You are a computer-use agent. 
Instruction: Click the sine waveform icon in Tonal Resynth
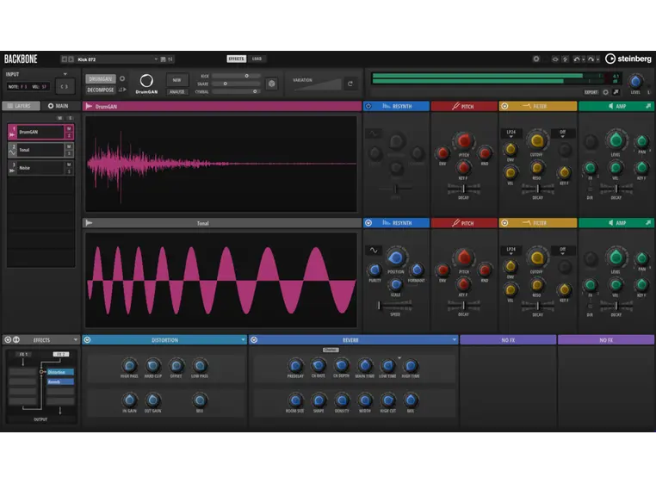[x=373, y=251]
